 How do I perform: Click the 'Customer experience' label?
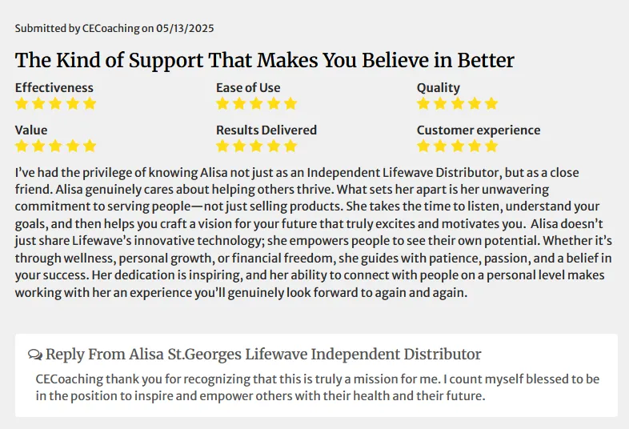[479, 130]
